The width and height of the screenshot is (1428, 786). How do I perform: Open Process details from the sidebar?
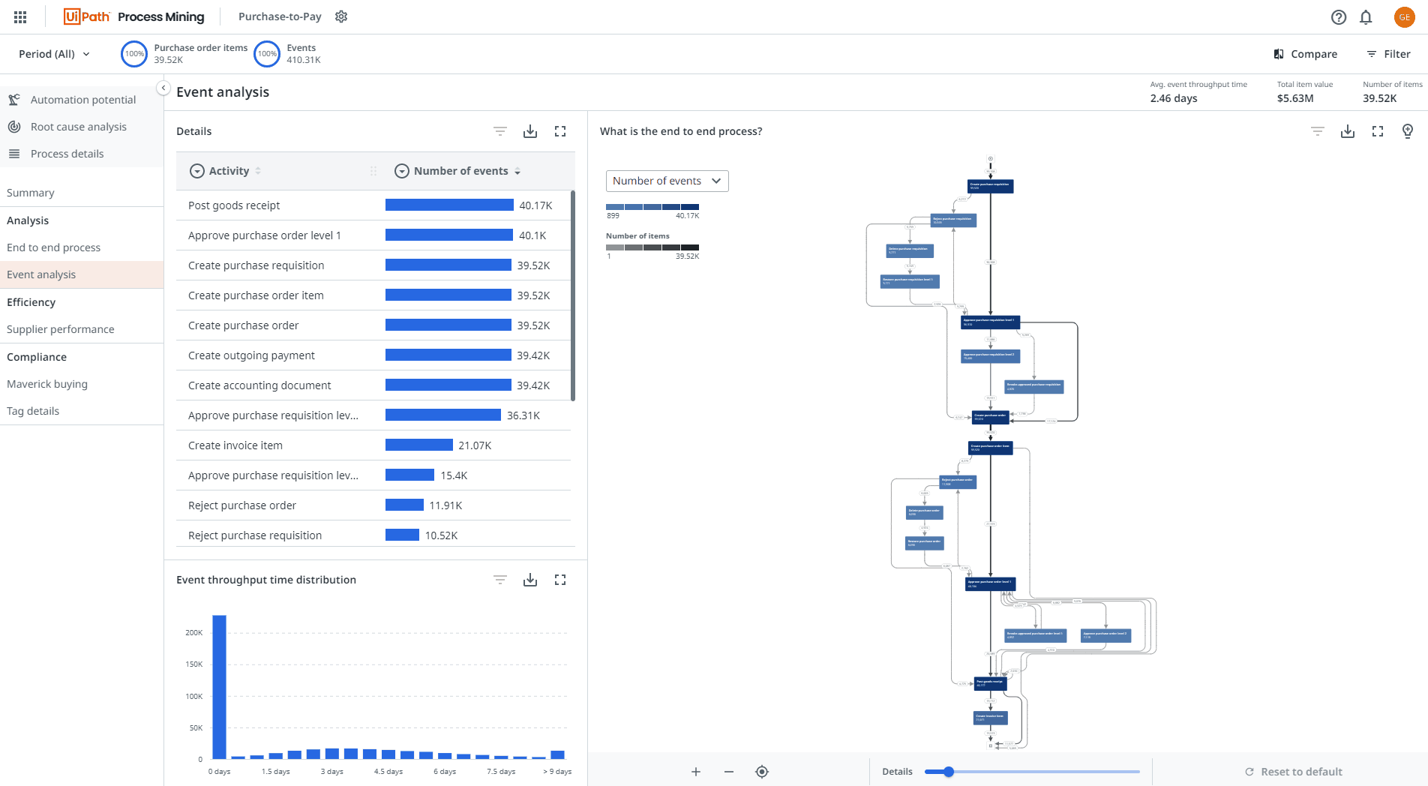(67, 154)
